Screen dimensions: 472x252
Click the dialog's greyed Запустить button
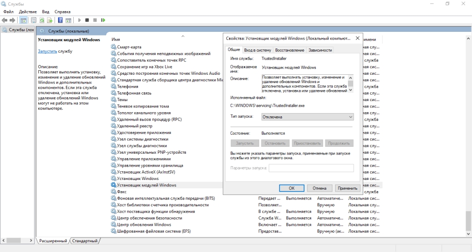(x=245, y=143)
